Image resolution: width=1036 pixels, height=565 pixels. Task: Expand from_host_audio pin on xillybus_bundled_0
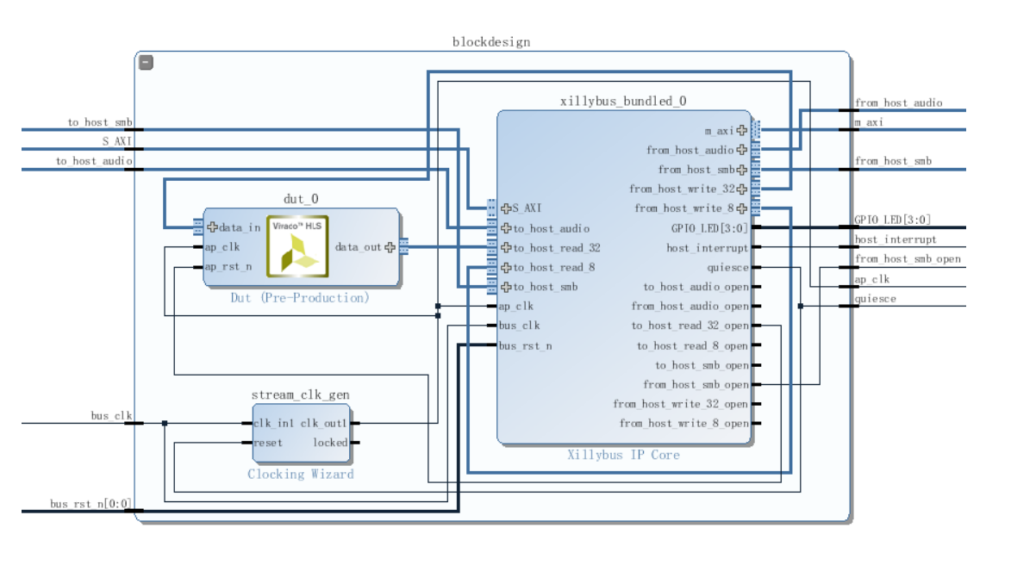point(741,150)
